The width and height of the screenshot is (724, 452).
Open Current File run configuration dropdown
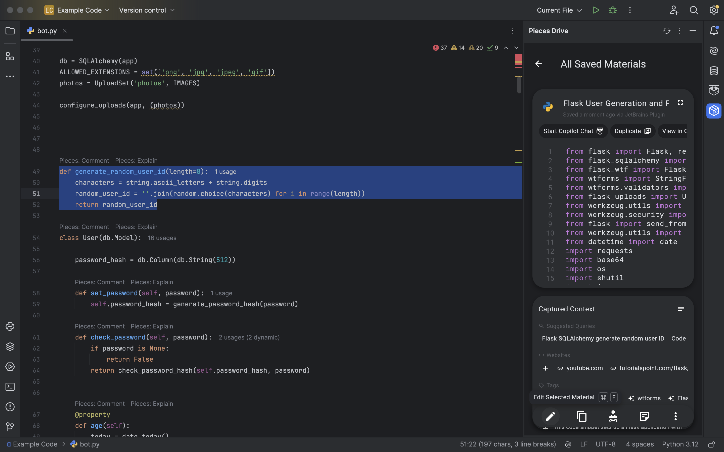pos(559,10)
